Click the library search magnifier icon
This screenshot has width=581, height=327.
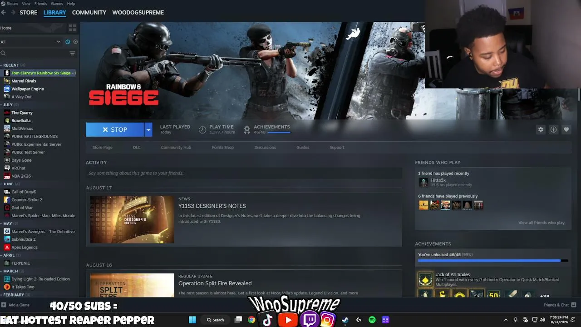[3, 53]
